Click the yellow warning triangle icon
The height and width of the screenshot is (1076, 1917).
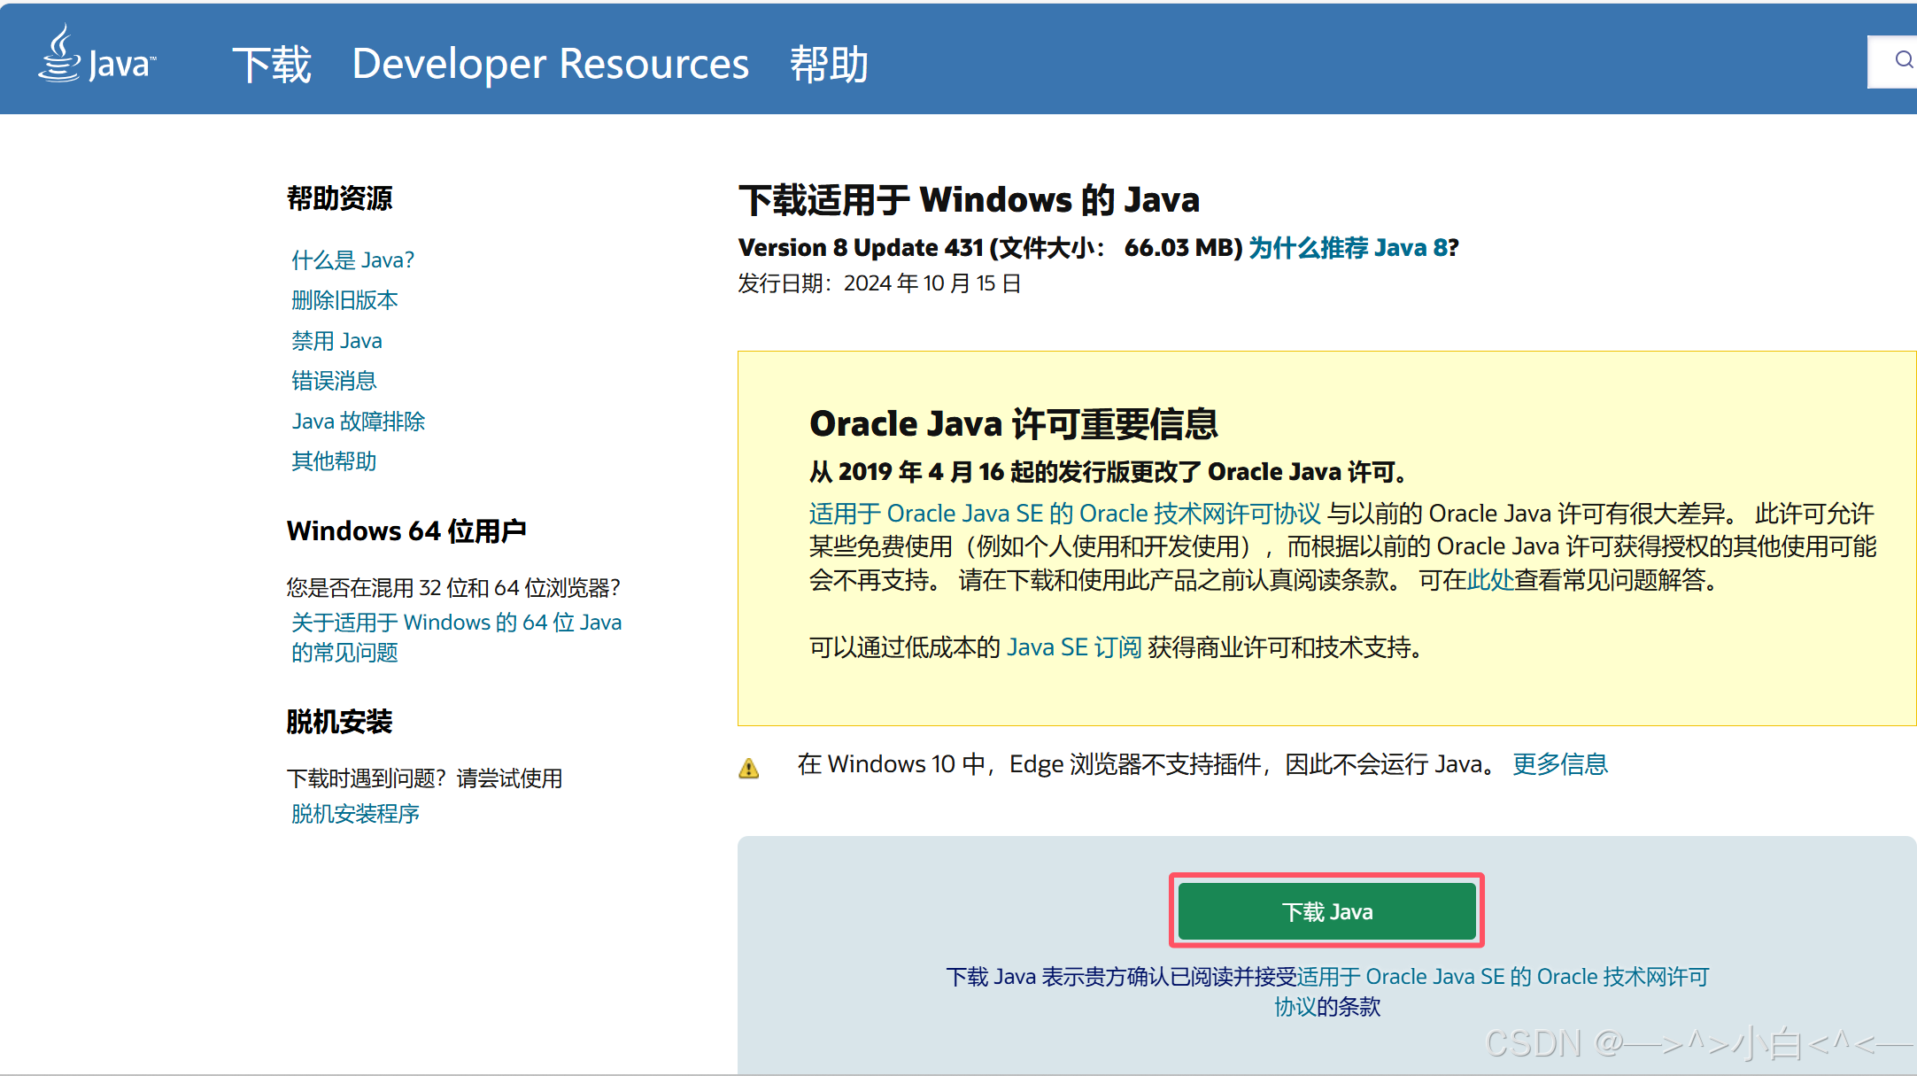tap(749, 767)
